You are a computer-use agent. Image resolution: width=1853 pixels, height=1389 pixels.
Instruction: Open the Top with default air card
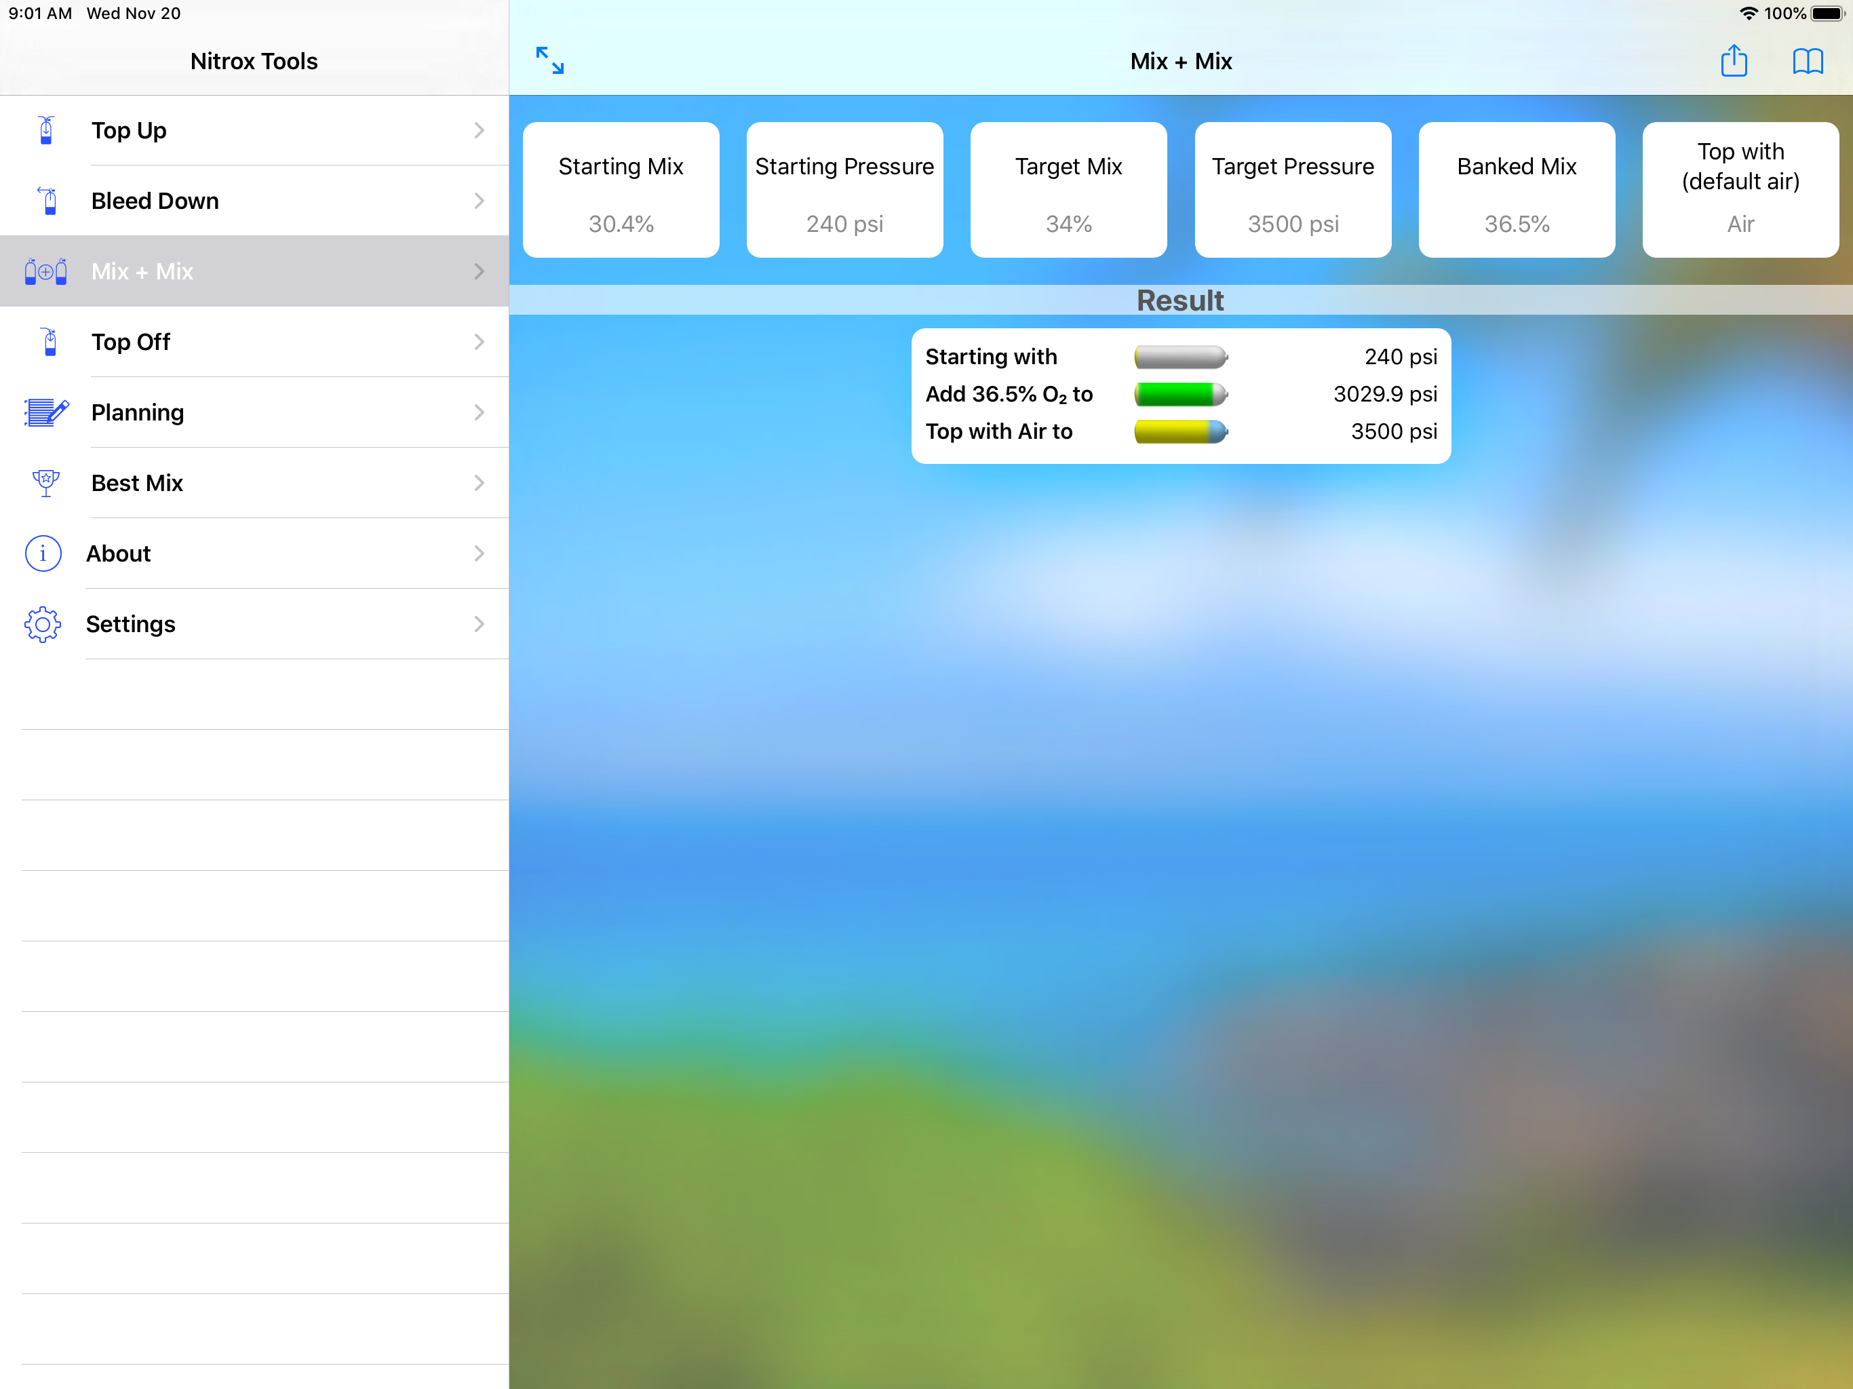tap(1740, 190)
